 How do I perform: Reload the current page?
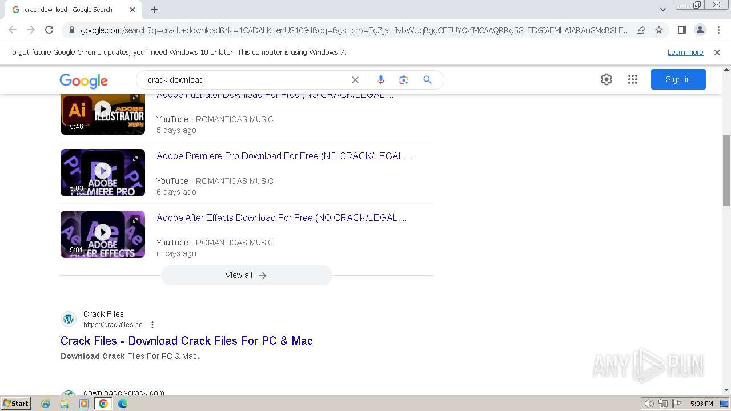tap(49, 30)
